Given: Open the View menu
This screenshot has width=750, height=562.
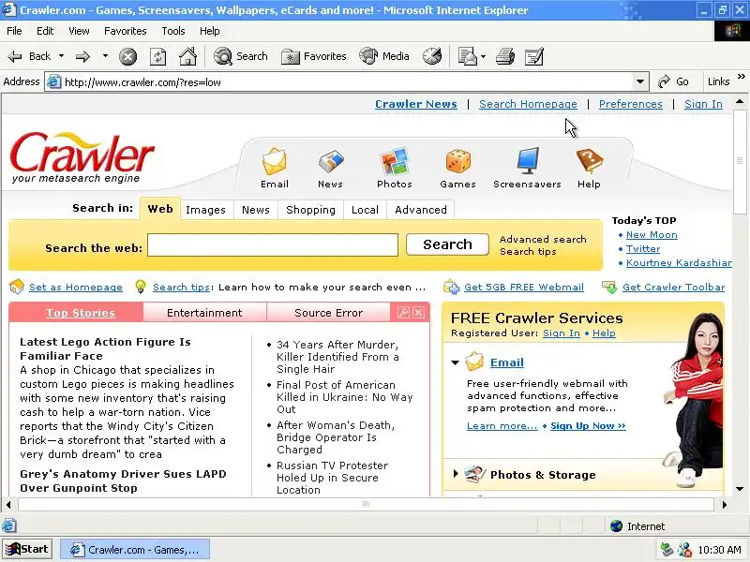Looking at the screenshot, I should coord(79,31).
